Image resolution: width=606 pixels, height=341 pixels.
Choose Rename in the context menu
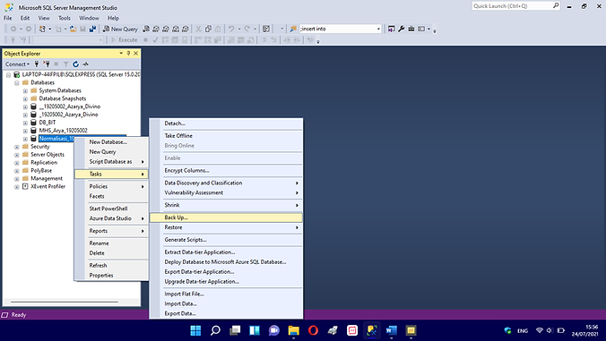point(111,243)
